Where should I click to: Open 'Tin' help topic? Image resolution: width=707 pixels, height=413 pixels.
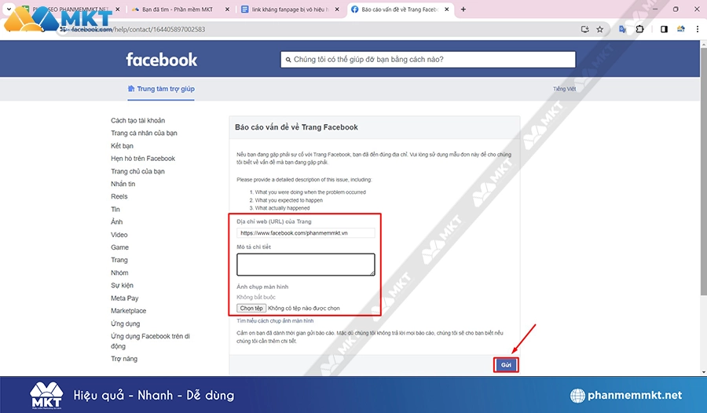pos(115,209)
